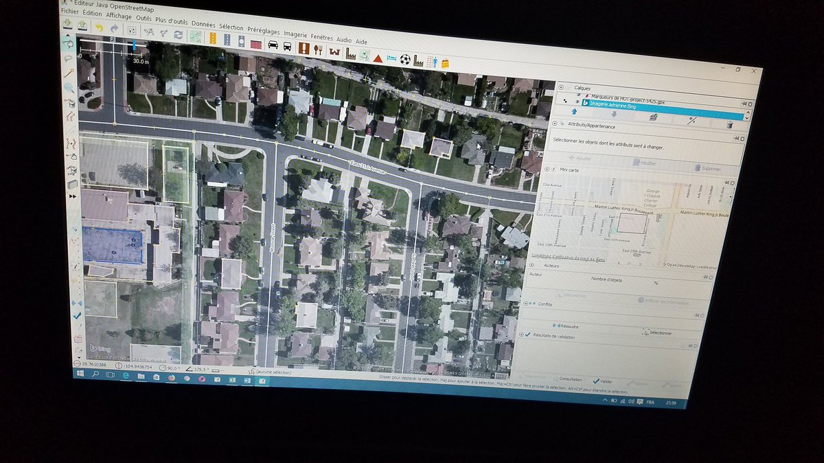824x463 pixels.
Task: Click the Supprimer button
Action: [x=708, y=168]
